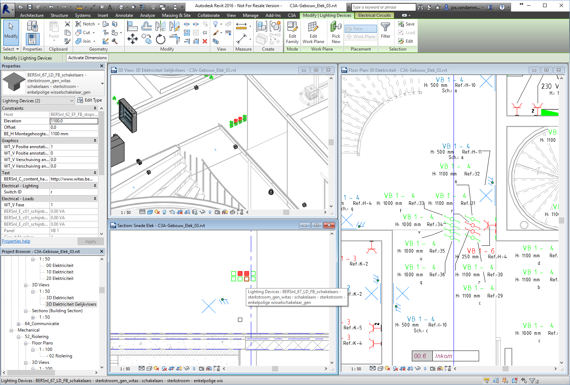Expand the 64_Communicatie node

coord(18,324)
